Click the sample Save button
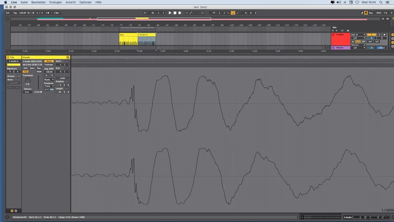Viewport: 394px width, 222px height. (32, 68)
